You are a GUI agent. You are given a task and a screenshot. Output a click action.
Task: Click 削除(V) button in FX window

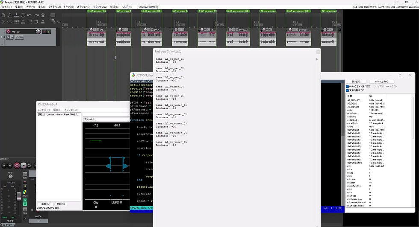pyautogui.click(x=61, y=204)
